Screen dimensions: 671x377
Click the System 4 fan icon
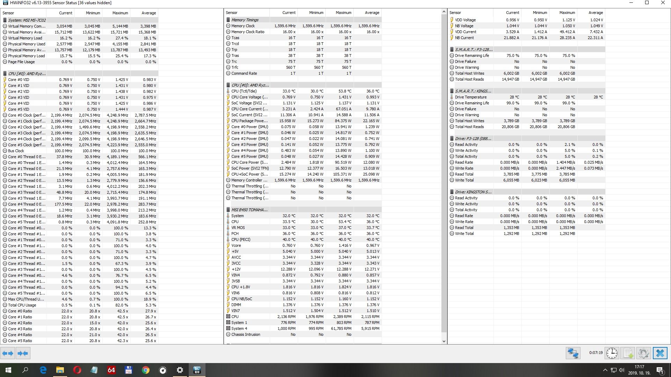(228, 328)
